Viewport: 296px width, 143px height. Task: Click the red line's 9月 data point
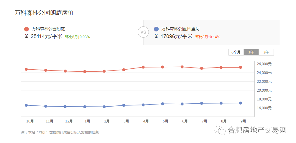pos(241,67)
